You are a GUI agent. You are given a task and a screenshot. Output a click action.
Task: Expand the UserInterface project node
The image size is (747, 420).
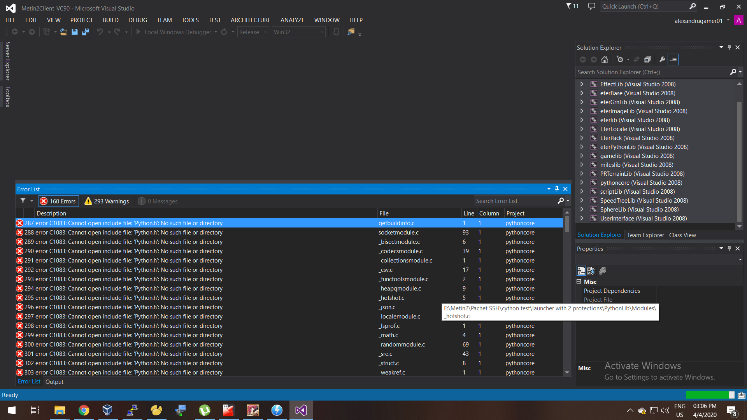582,218
